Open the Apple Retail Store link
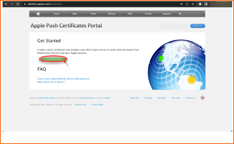The height and width of the screenshot is (144, 234). [87, 98]
